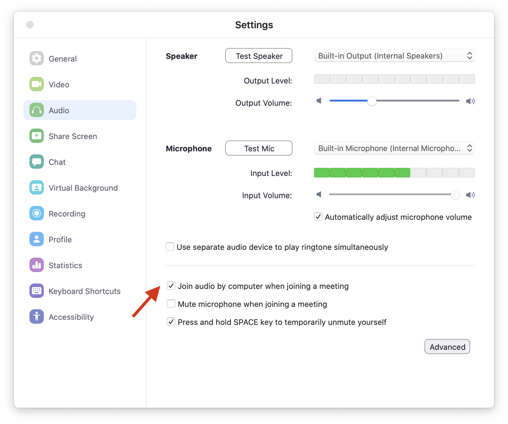Disable automatically adjust microphone volume
The width and height of the screenshot is (508, 424).
(318, 217)
